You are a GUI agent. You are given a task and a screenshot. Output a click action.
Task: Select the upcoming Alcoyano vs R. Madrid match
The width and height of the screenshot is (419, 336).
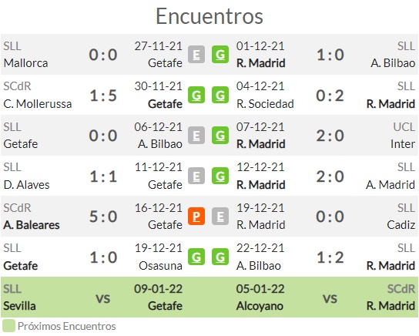point(325,297)
